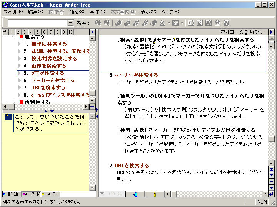Open the 補助(S) menu
The width and height of the screenshot is (277, 207).
[x=77, y=12]
